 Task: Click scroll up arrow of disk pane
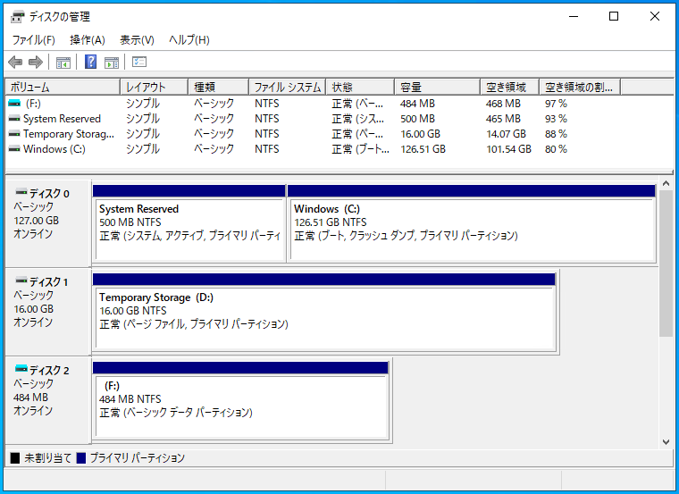[x=666, y=183]
